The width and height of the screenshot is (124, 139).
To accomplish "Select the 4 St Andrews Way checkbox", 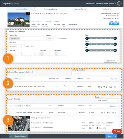I will [x=10, y=112].
